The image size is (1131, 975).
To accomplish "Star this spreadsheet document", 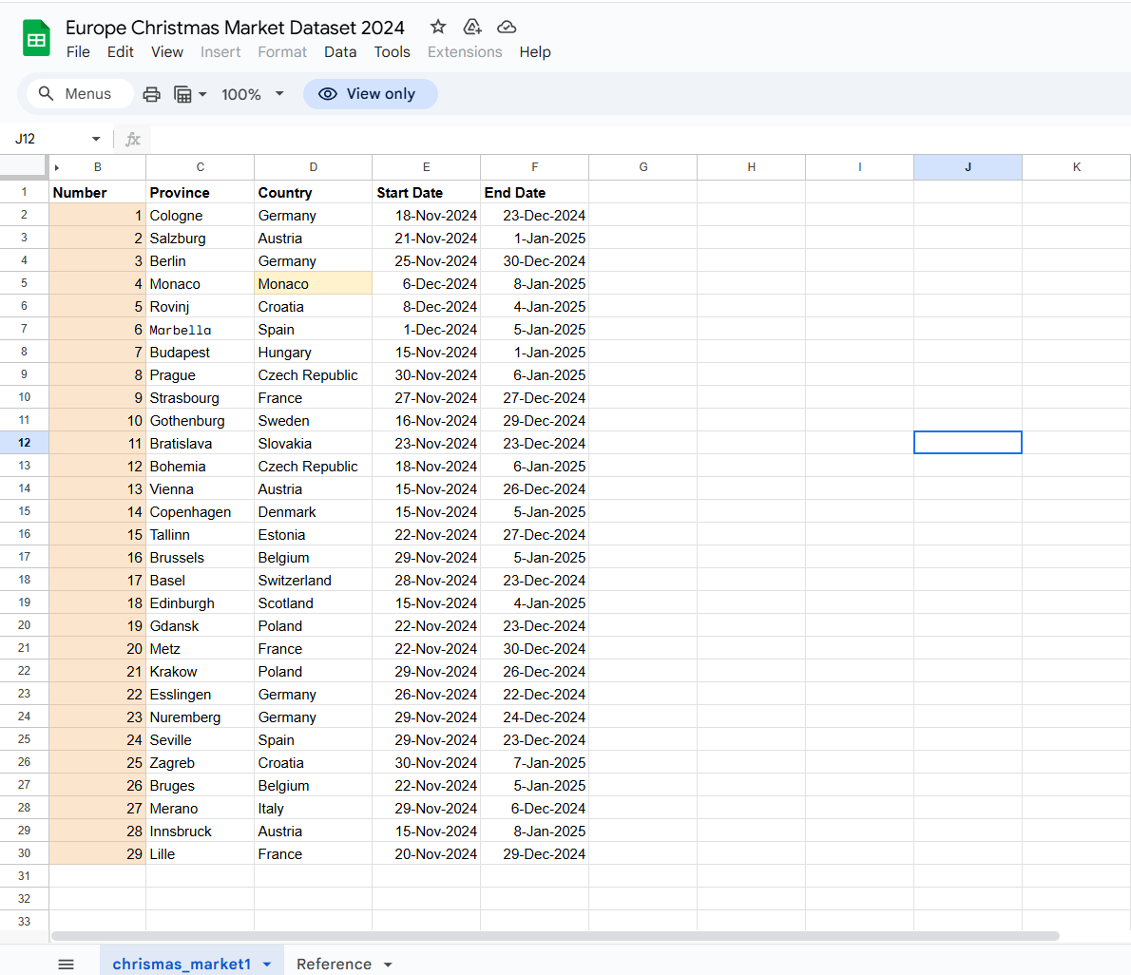I will pyautogui.click(x=438, y=27).
